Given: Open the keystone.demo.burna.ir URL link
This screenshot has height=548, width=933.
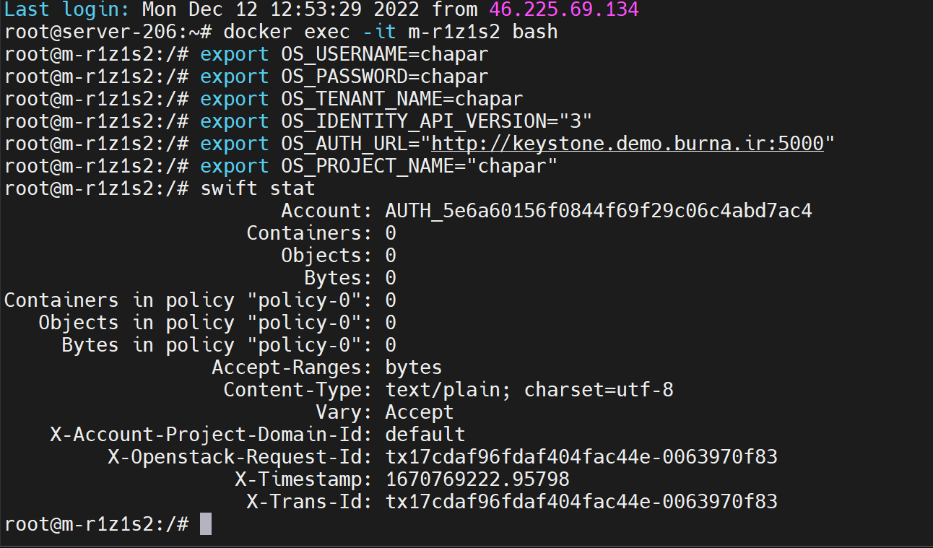Looking at the screenshot, I should (627, 144).
